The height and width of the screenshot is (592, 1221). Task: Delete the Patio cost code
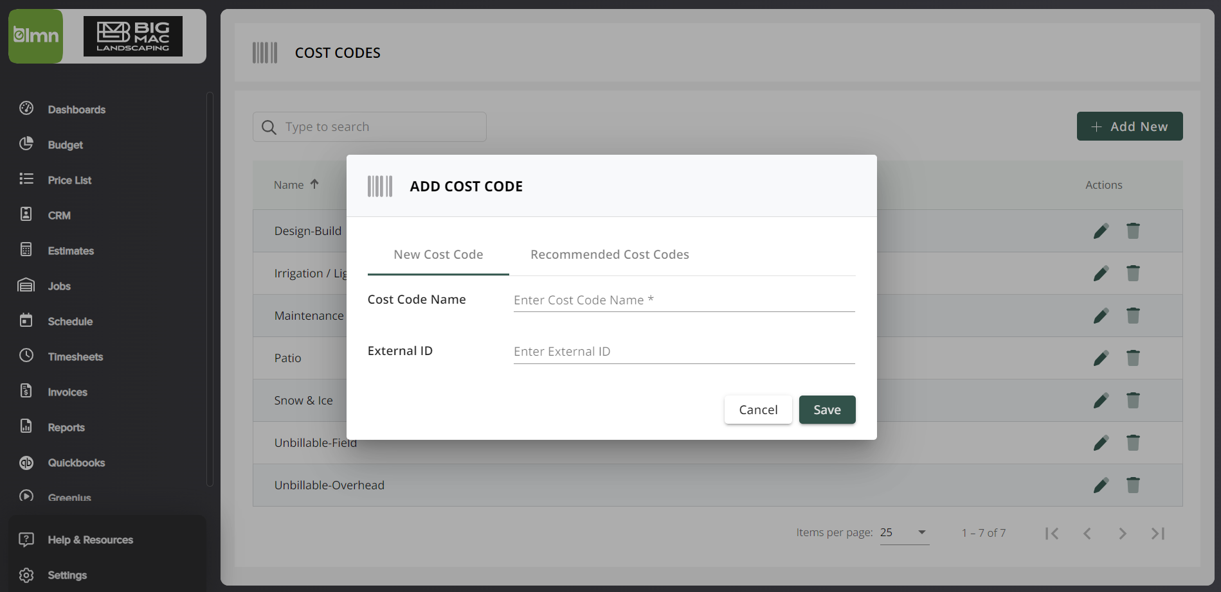pyautogui.click(x=1133, y=358)
